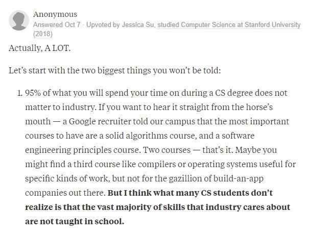Screen dimensions: 309x237
Task: Click the list item number "1."
Action: [x=20, y=93]
